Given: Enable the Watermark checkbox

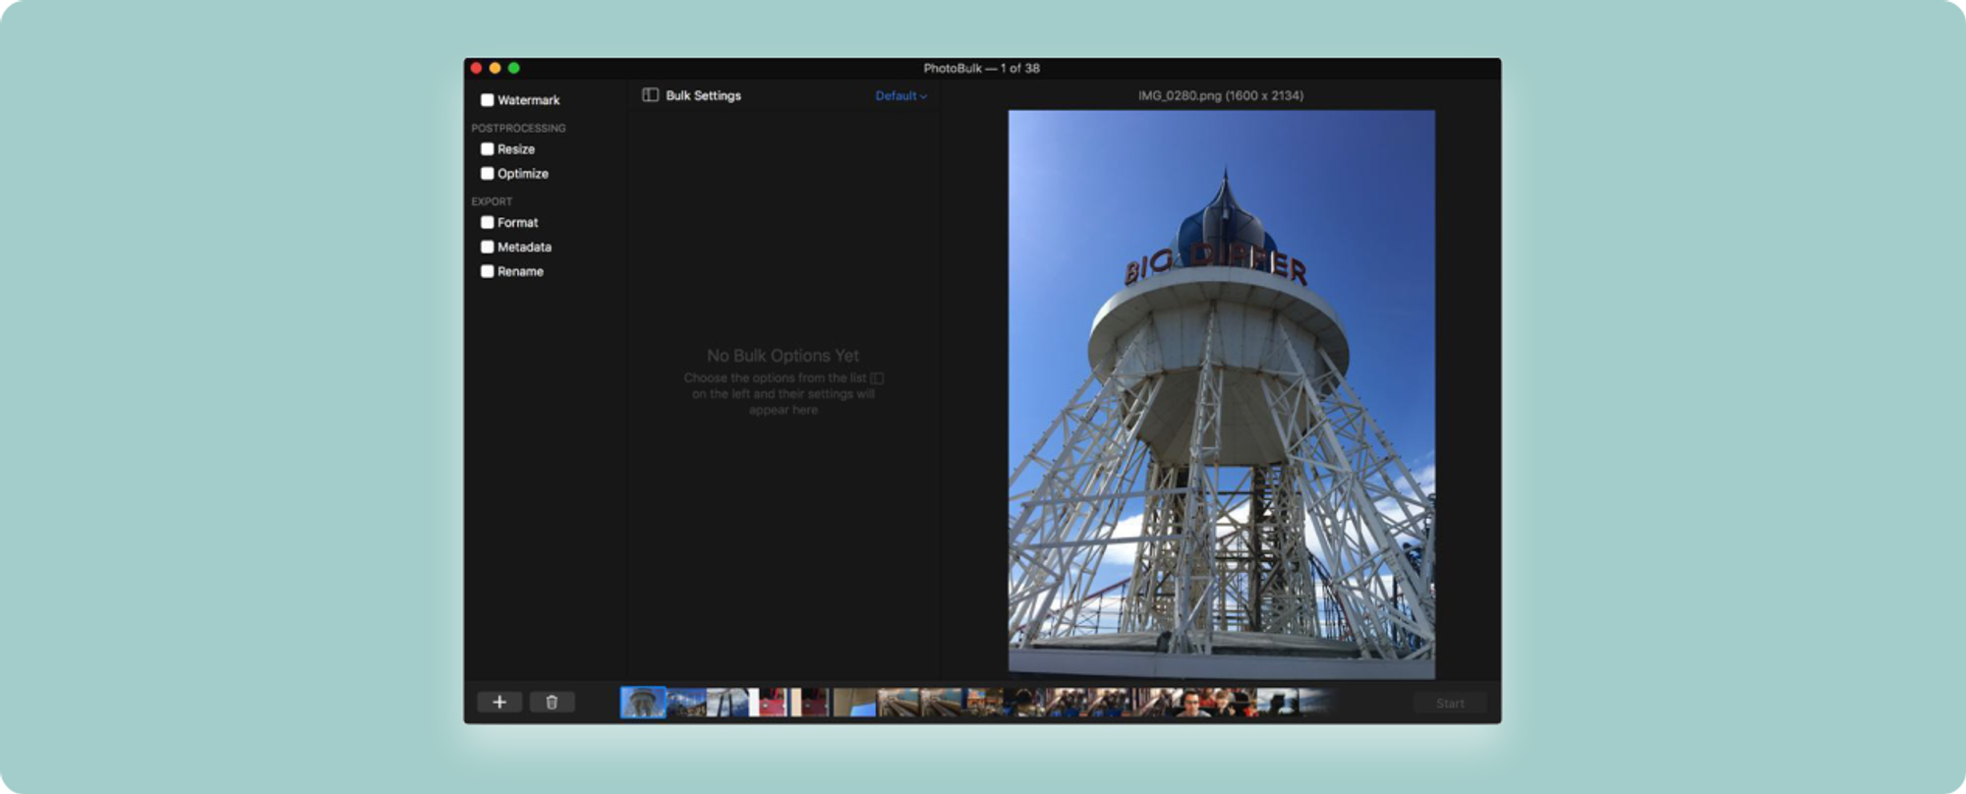Looking at the screenshot, I should pyautogui.click(x=487, y=100).
